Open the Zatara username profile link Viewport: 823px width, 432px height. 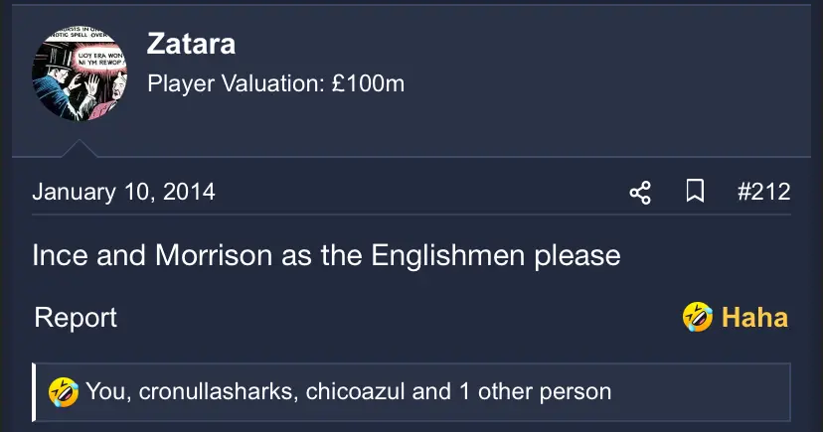191,45
